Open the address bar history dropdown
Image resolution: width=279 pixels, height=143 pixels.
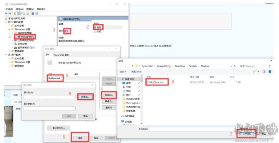click(231, 66)
